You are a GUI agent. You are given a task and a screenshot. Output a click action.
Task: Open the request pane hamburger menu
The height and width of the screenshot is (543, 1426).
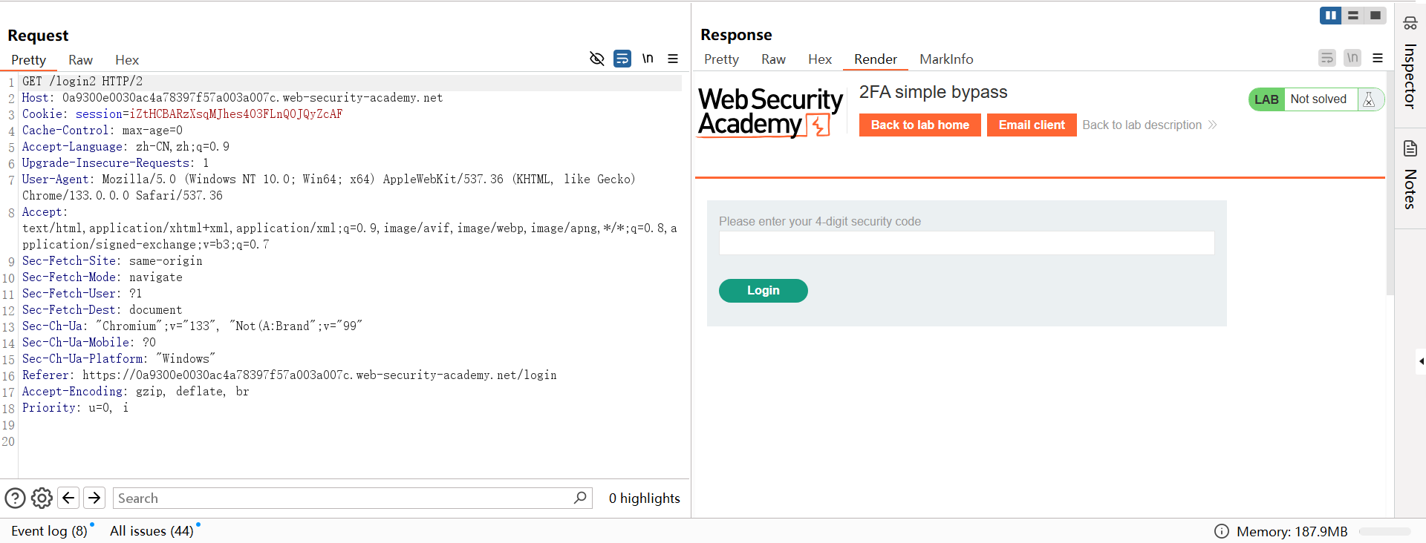point(673,59)
